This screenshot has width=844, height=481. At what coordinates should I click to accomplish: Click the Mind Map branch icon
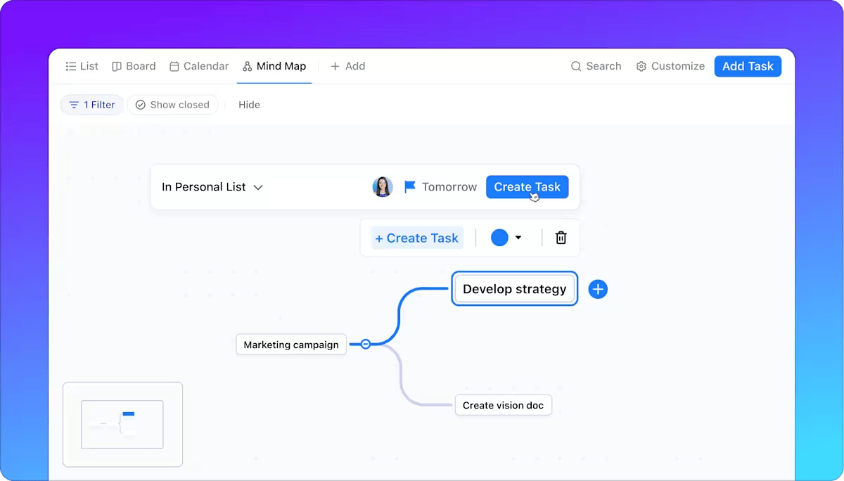[x=246, y=66]
